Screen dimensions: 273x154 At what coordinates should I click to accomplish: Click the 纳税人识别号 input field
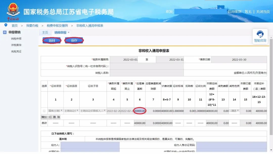click(x=147, y=66)
